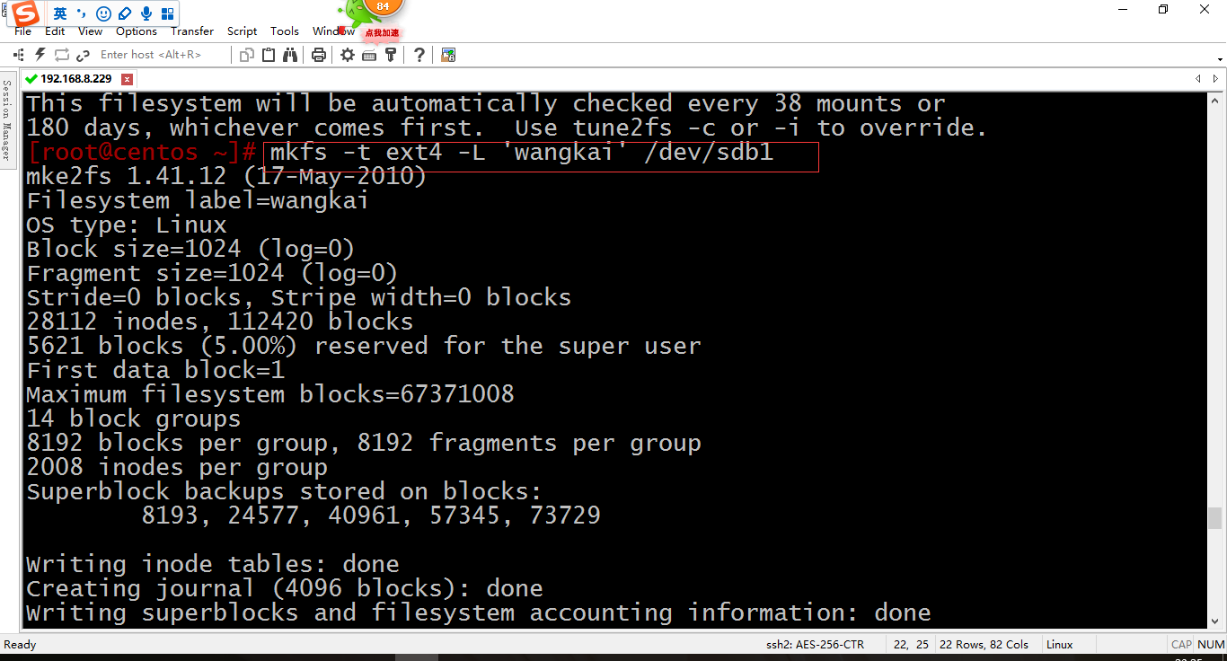The image size is (1227, 661).
Task: Restore down the SecureCRT window
Action: coord(1163,9)
